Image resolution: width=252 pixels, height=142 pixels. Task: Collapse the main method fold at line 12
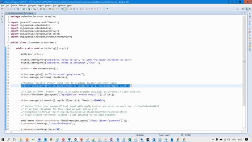click(x=9, y=48)
